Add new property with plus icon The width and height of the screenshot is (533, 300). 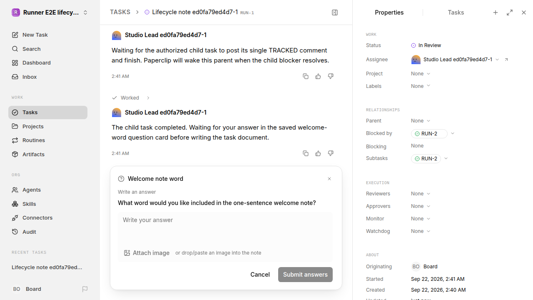tap(496, 12)
